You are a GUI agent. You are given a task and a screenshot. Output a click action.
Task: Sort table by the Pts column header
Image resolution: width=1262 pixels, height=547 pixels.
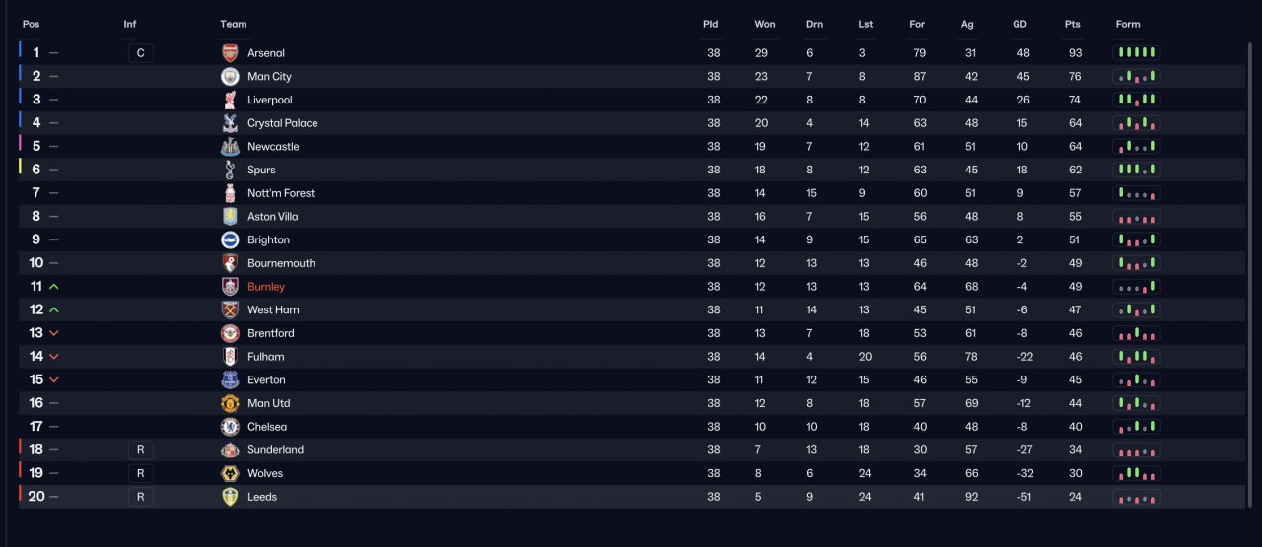click(1073, 24)
